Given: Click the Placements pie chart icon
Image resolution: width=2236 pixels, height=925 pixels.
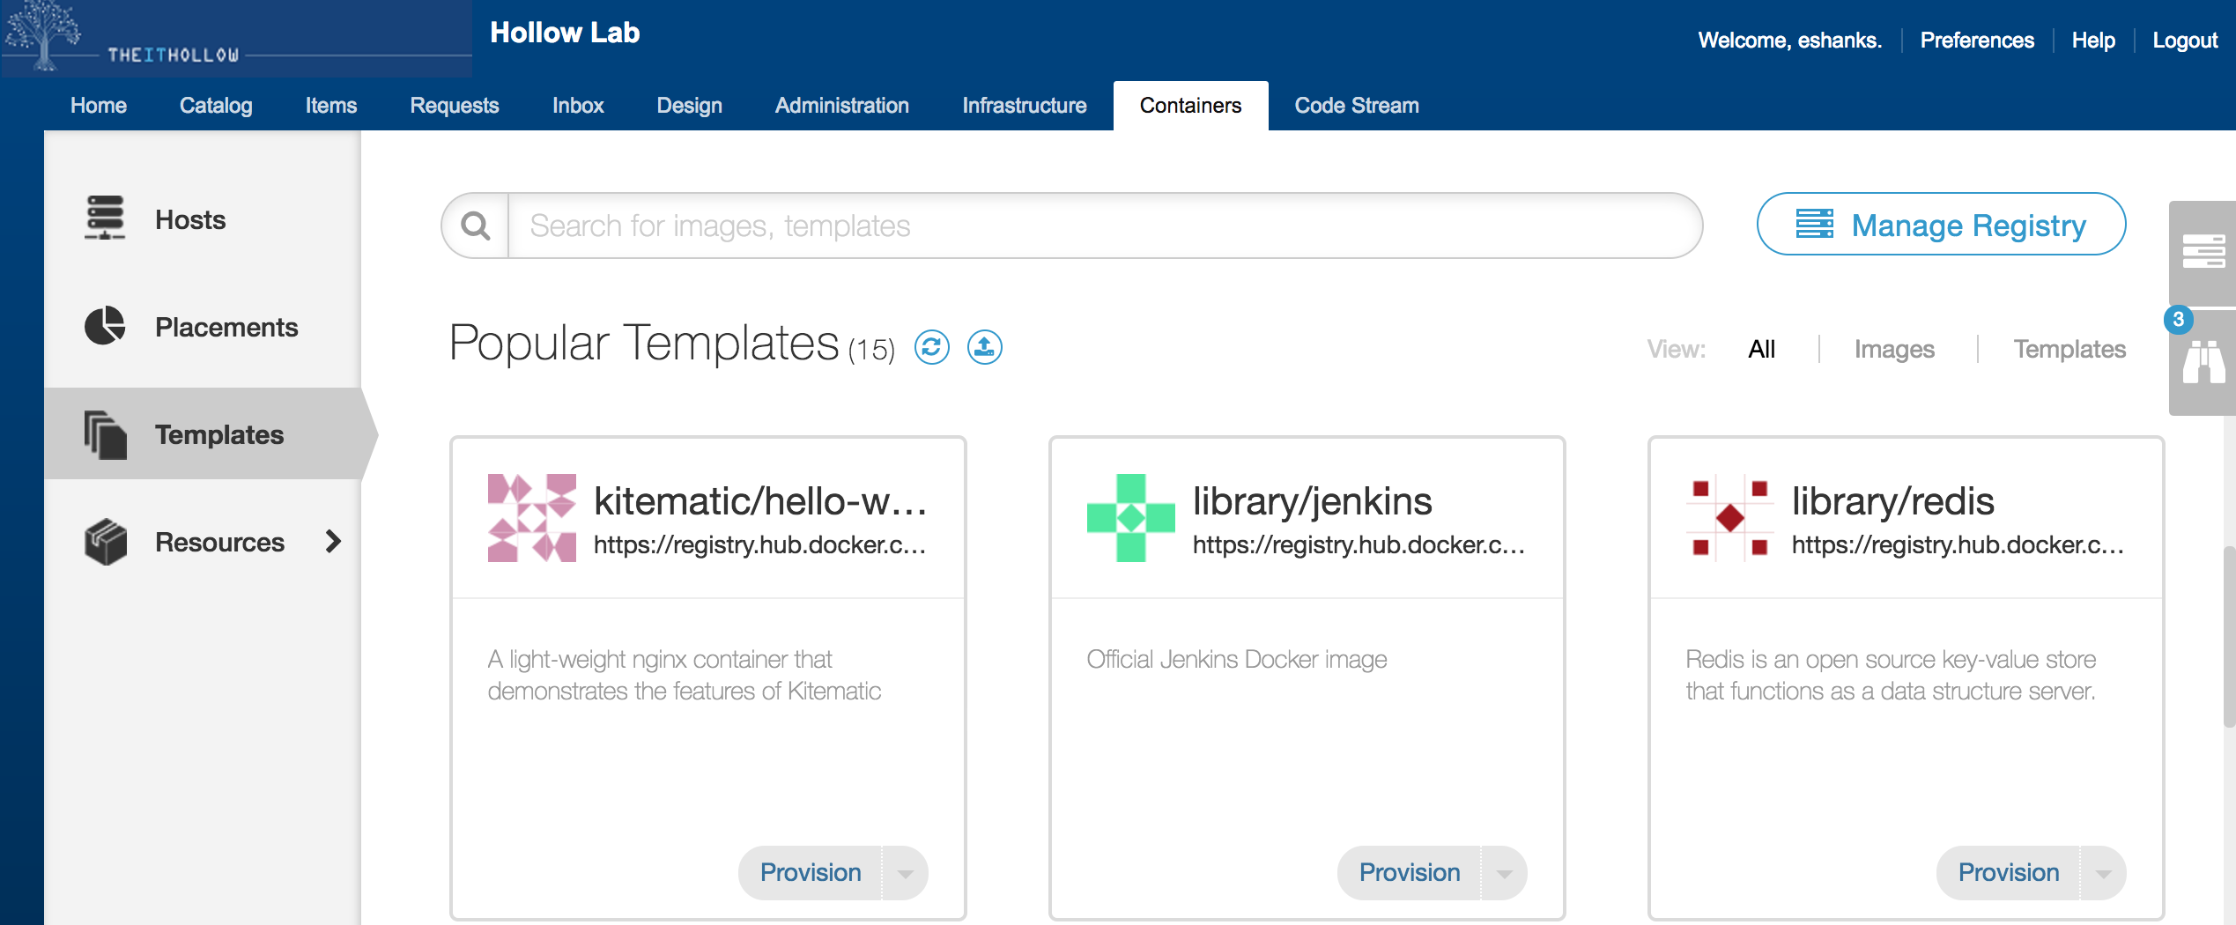Looking at the screenshot, I should (105, 326).
